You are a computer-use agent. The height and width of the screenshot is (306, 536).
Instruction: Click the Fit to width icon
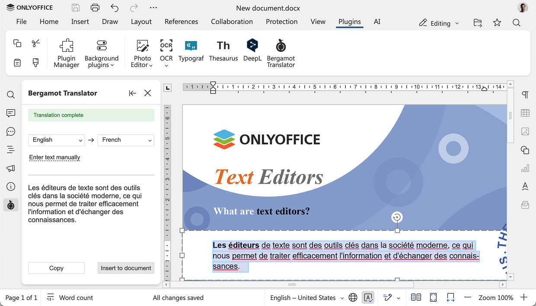coord(450,297)
